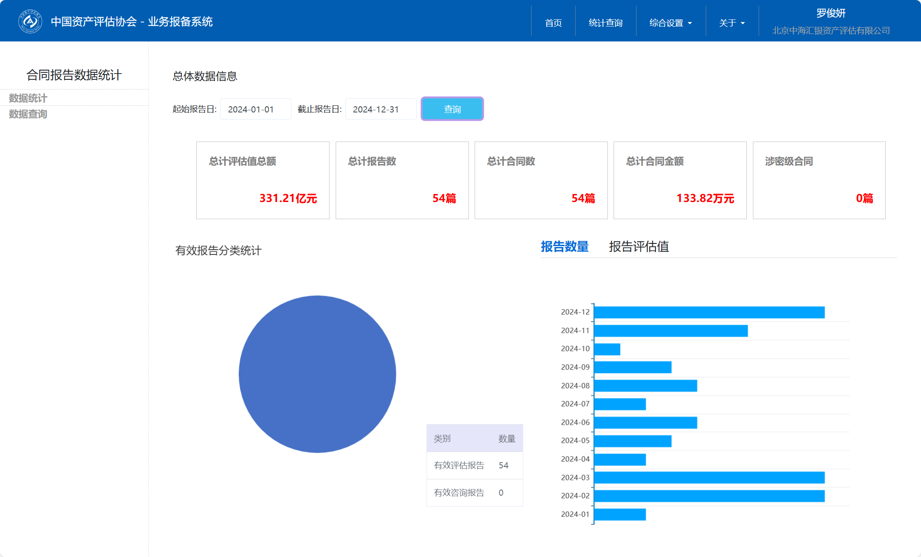This screenshot has height=557, width=921.
Task: Click the 总计评估值总额 card
Action: coord(263,180)
